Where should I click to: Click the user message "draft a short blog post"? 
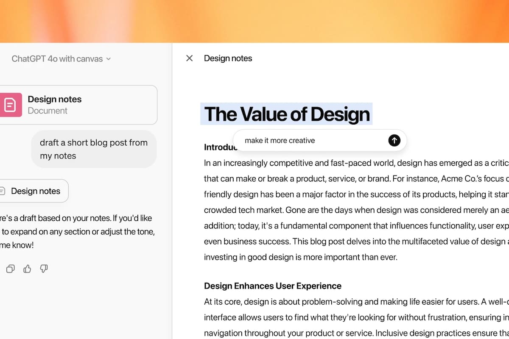click(x=94, y=149)
